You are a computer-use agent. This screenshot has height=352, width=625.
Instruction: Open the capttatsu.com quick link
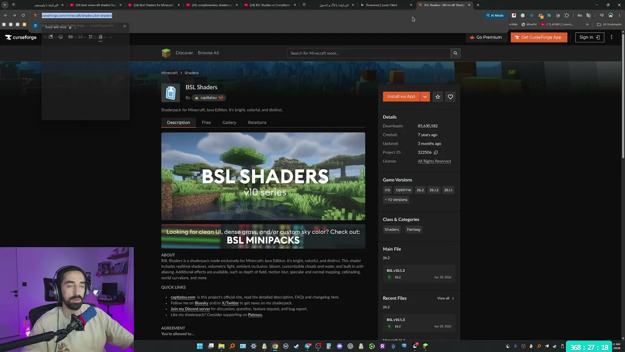coord(183,297)
